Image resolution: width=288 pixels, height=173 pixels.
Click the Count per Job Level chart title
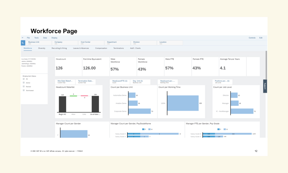click(x=222, y=87)
